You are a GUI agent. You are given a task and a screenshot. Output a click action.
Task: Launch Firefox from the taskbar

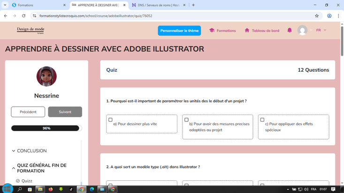point(51,189)
